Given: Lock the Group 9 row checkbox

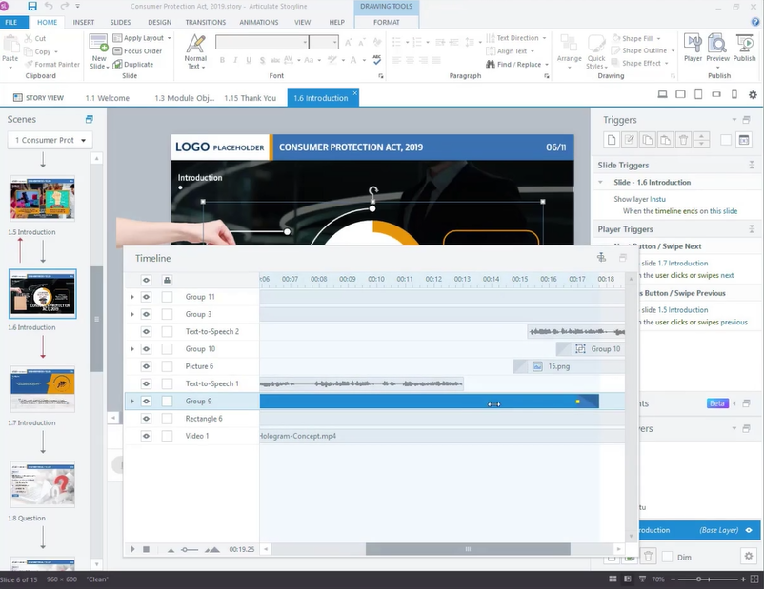Looking at the screenshot, I should [x=167, y=402].
